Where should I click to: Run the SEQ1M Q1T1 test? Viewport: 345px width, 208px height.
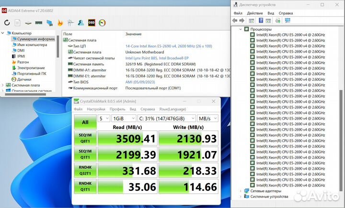85,154
